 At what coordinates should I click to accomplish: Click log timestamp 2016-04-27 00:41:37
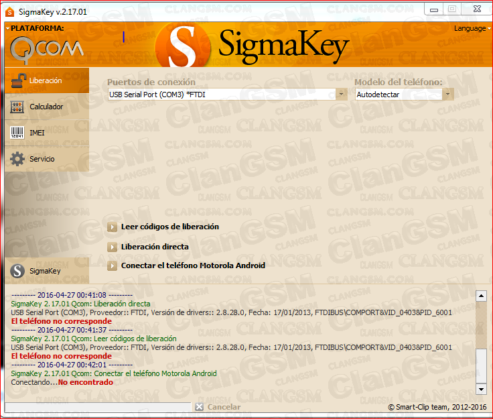(72, 330)
